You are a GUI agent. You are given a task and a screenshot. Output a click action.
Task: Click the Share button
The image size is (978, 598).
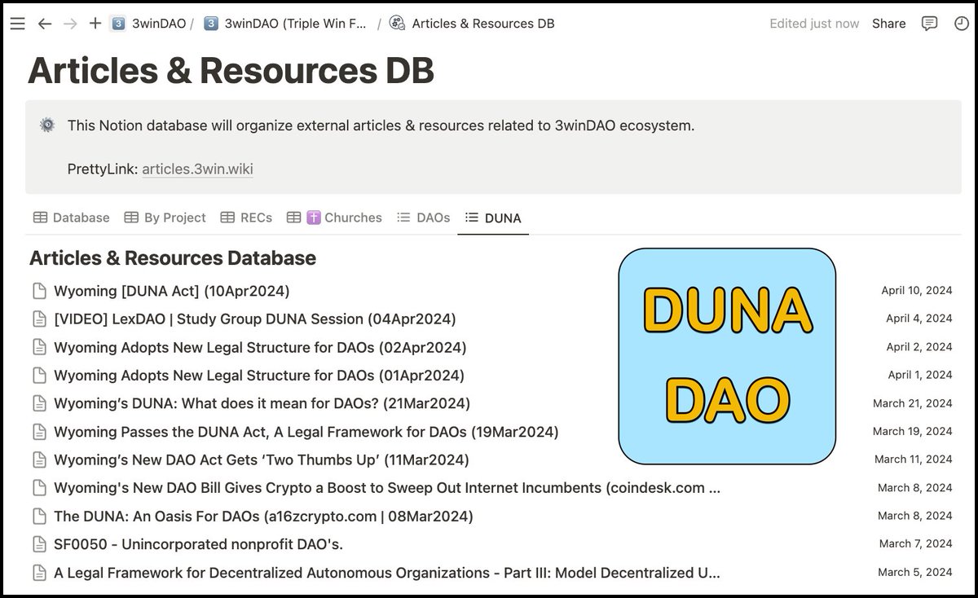click(888, 23)
